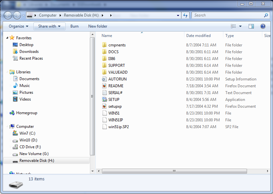Select the I386 folder icon

click(104, 58)
